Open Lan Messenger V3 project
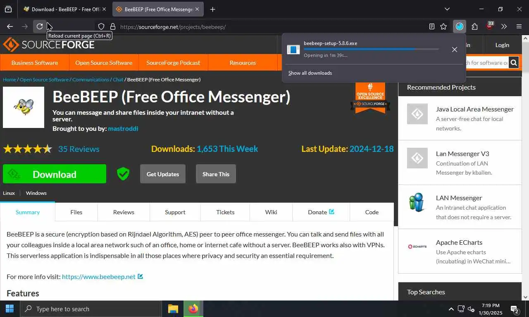Viewport: 529px width, 317px height. pos(462,154)
